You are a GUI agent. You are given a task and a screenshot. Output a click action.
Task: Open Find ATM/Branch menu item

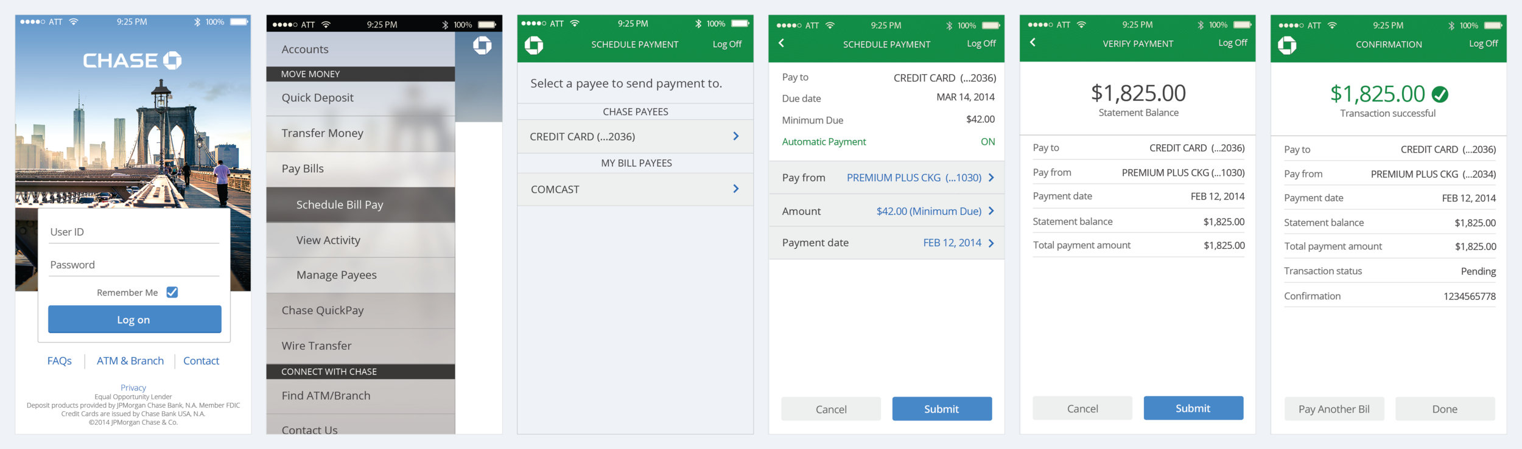[x=360, y=396]
